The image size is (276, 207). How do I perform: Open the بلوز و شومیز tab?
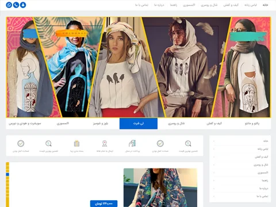click(x=101, y=124)
